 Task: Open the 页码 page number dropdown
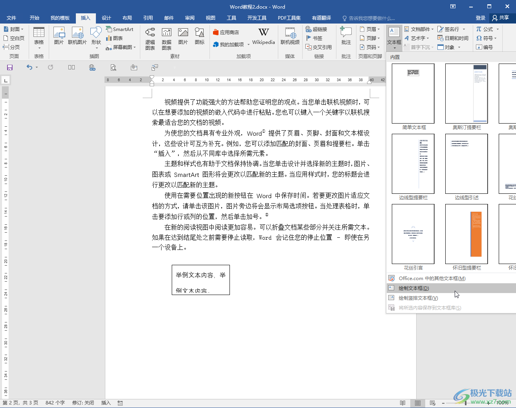click(x=370, y=47)
